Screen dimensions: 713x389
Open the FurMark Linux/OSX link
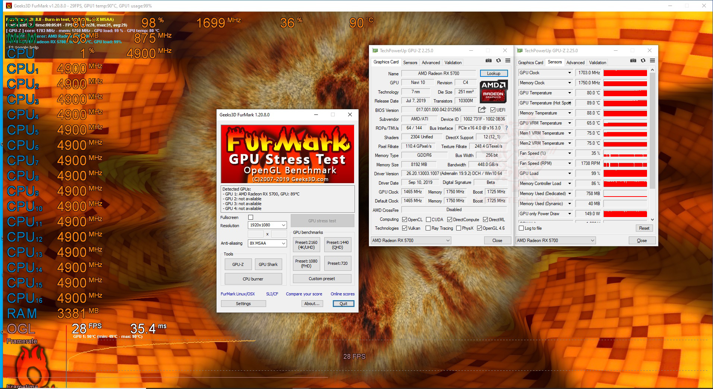point(238,294)
